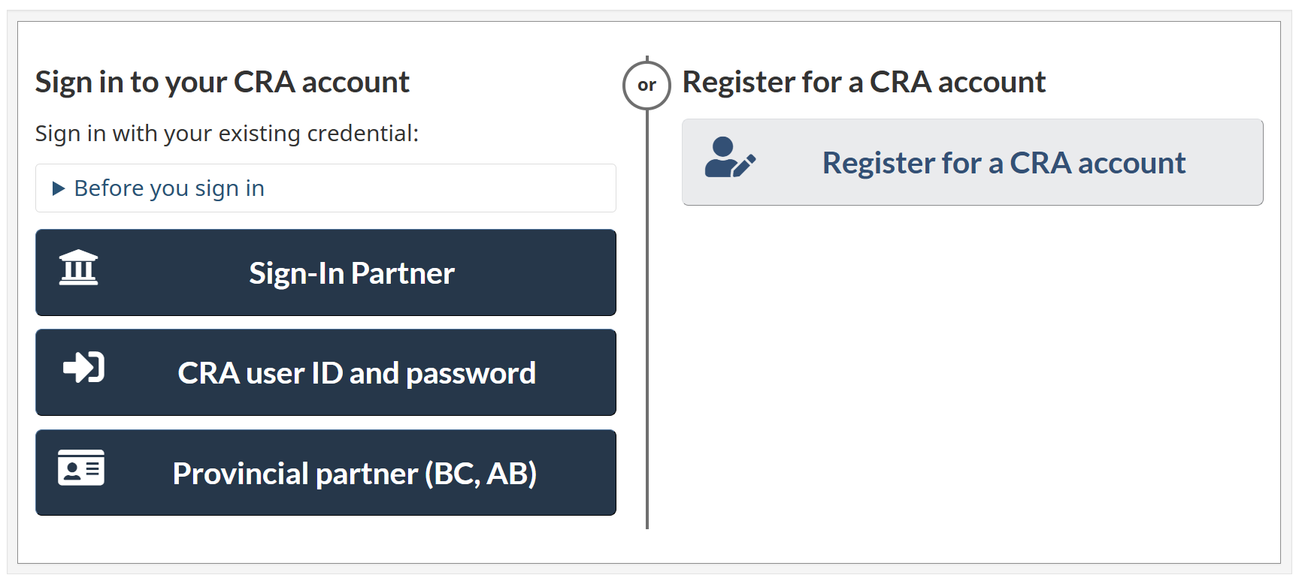The width and height of the screenshot is (1299, 581).
Task: Click the bank building icon on Sign-In Partner
Action: [79, 267]
